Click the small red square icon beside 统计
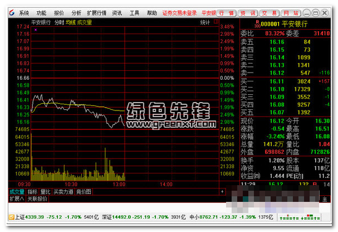Screen dimensions: 338x232 [x=216, y=21]
